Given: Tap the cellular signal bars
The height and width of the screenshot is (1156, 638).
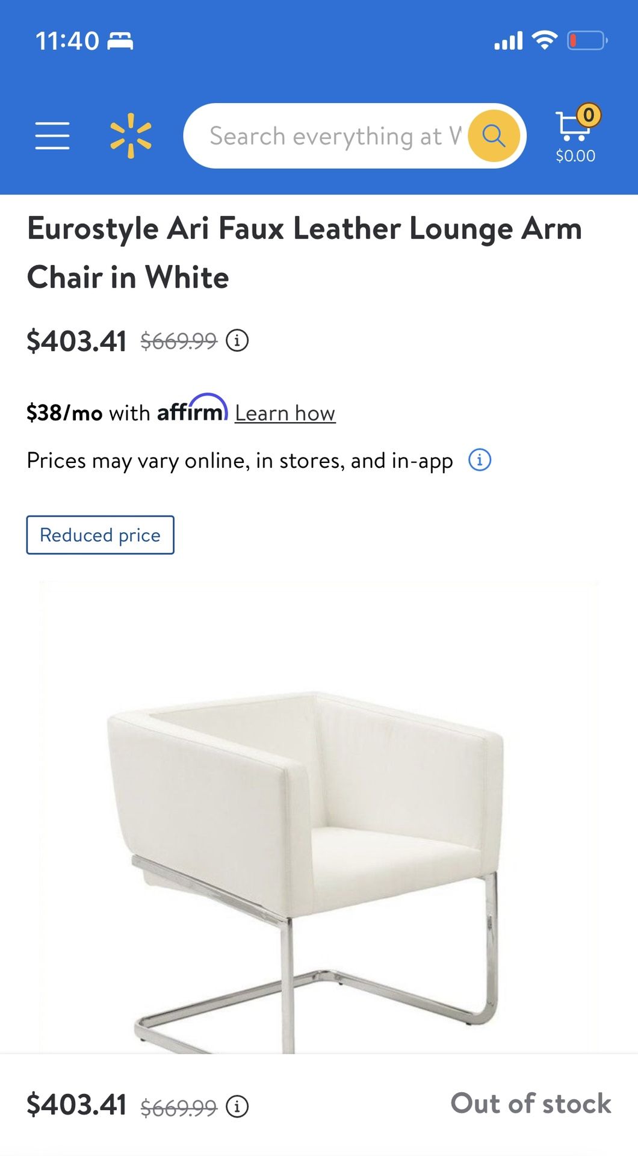Looking at the screenshot, I should click(x=509, y=41).
